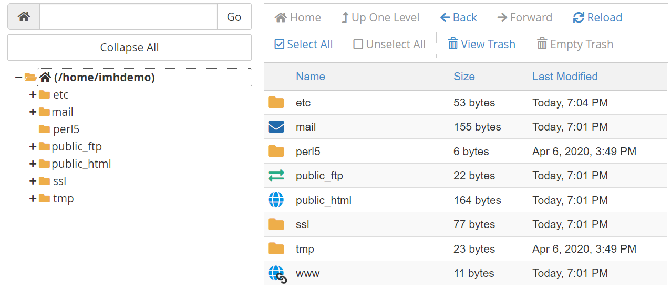Click 'Today, 7:04 PM' modified cell
Screen dimensions: 671x292
[x=570, y=103]
